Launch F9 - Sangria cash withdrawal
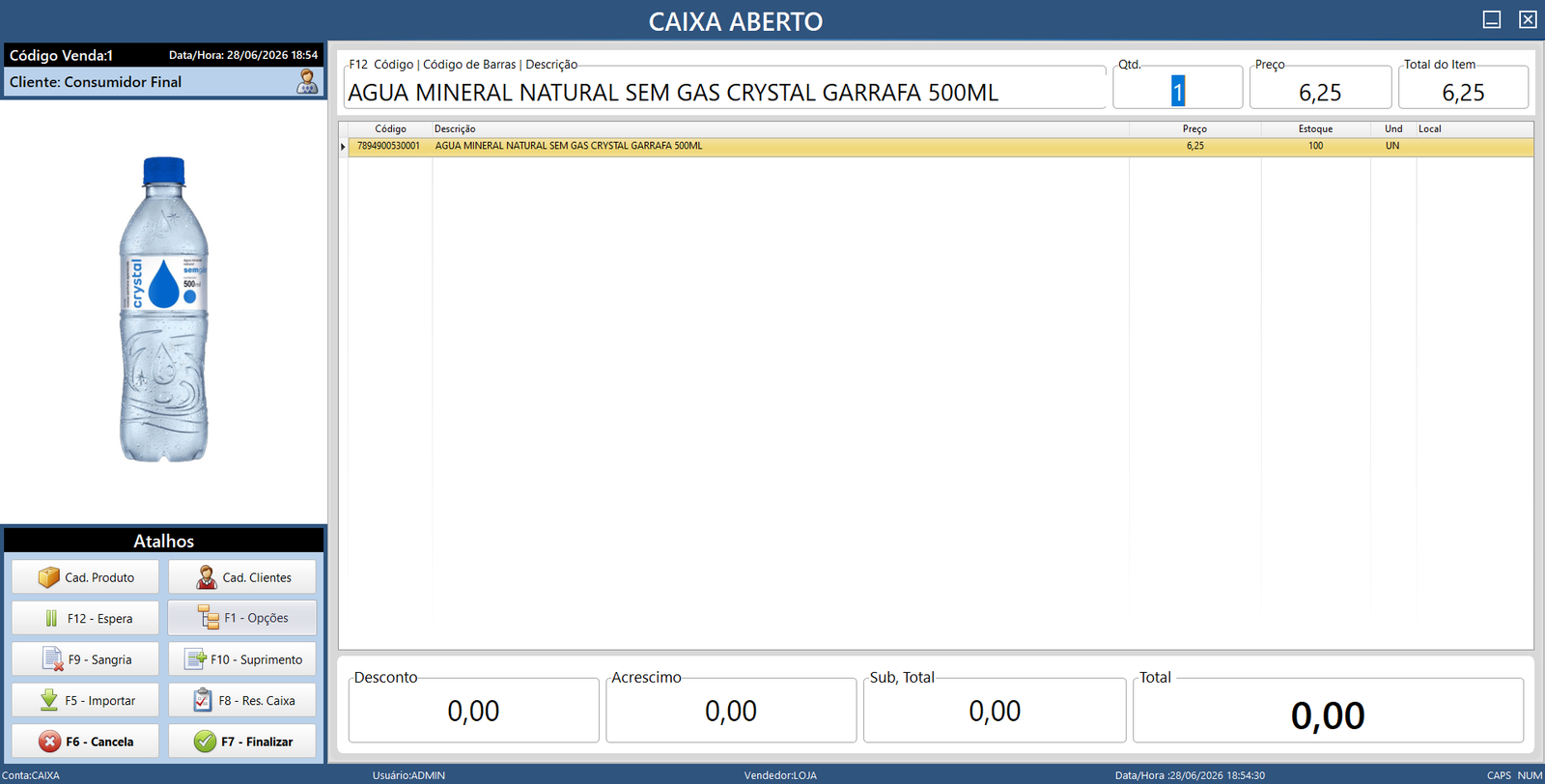The image size is (1545, 784). (85, 659)
